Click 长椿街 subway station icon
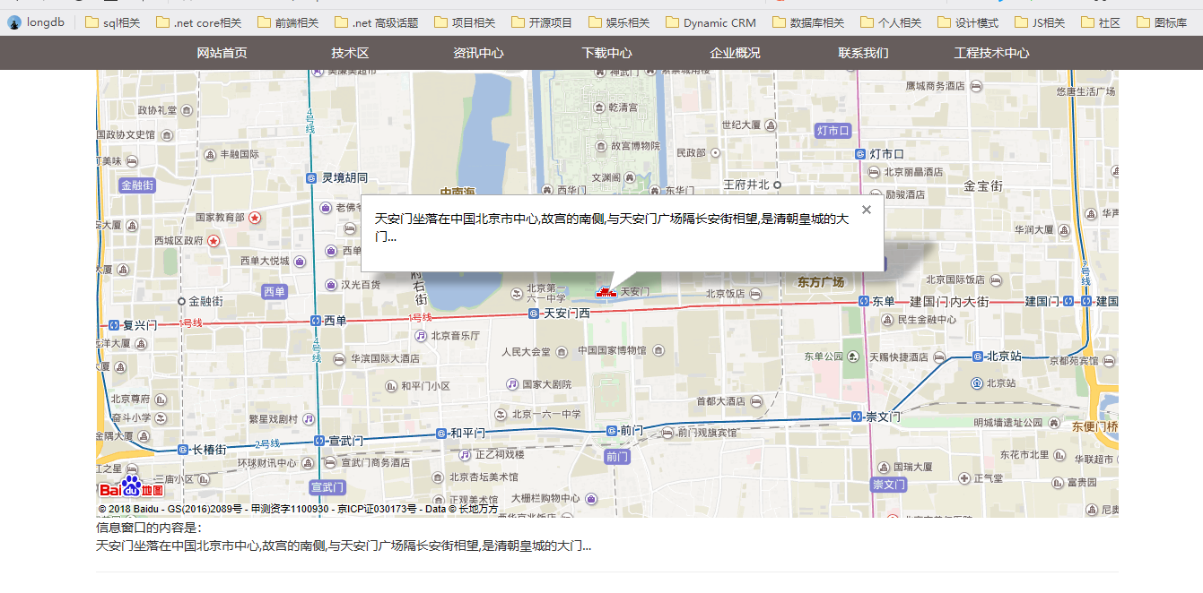This screenshot has height=593, width=1203. click(x=183, y=450)
